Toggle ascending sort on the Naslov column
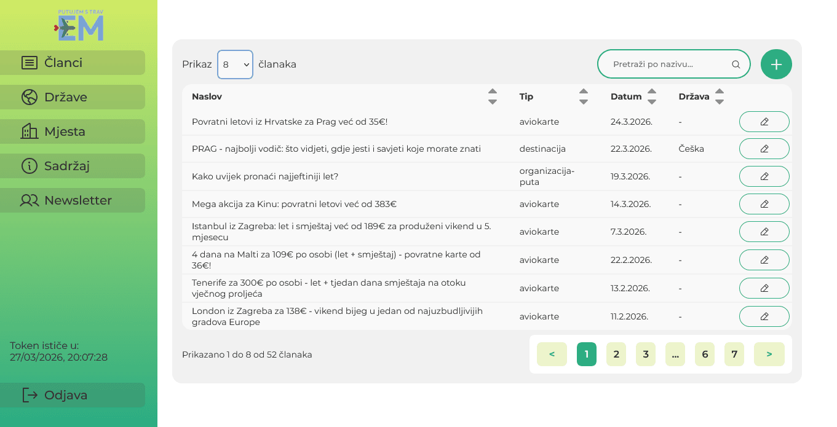 [x=493, y=92]
